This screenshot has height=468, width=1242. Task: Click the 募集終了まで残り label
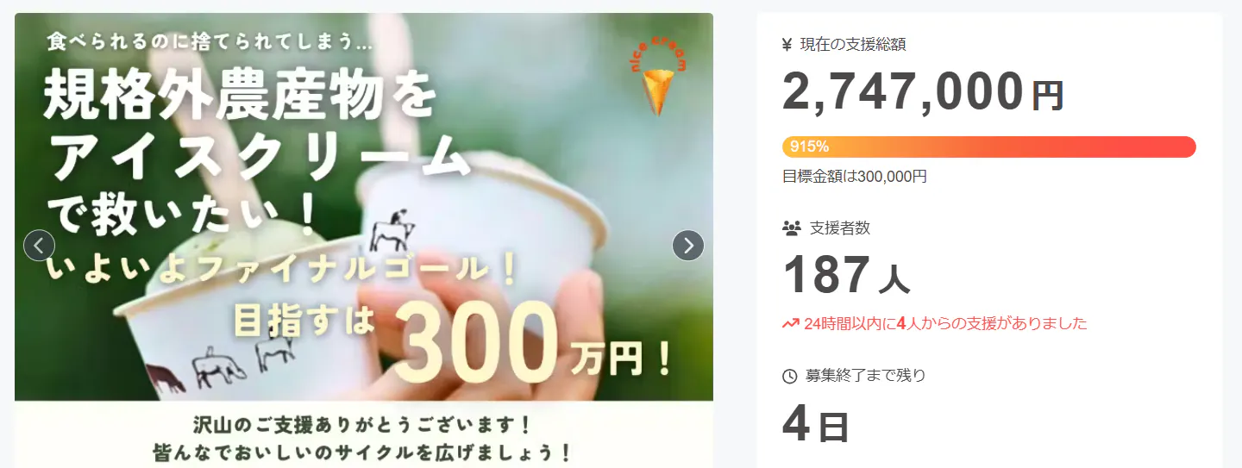tap(865, 376)
